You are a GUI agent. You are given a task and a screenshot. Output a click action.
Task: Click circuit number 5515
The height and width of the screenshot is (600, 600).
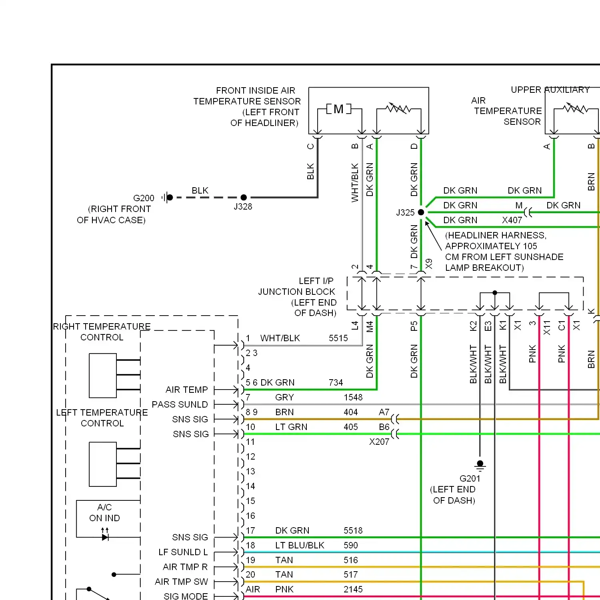tap(338, 338)
